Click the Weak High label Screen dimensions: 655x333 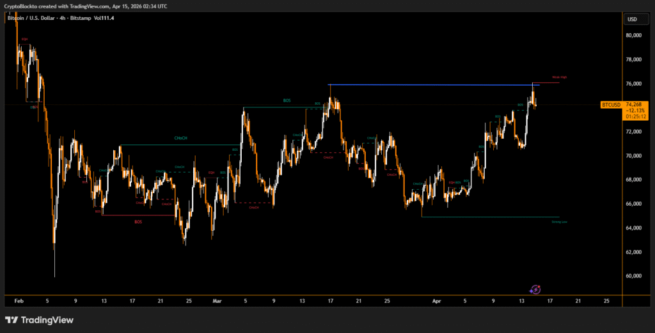(x=560, y=77)
